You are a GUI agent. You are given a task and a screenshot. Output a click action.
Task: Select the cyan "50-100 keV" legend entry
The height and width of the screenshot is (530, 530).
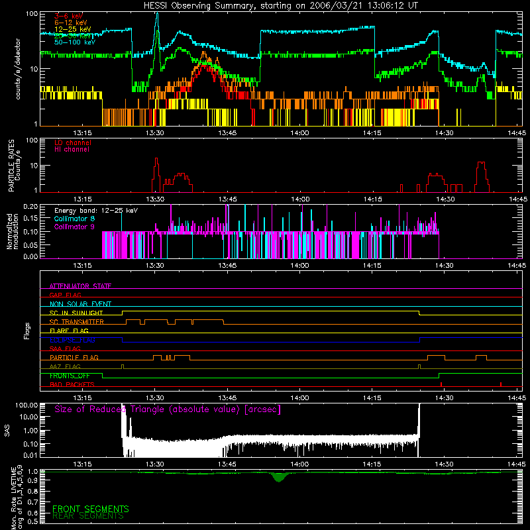[x=75, y=42]
